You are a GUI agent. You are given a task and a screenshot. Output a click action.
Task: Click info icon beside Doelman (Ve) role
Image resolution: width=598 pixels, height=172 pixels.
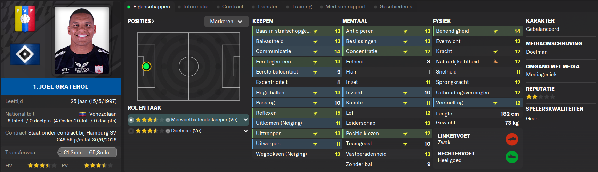[168, 131]
